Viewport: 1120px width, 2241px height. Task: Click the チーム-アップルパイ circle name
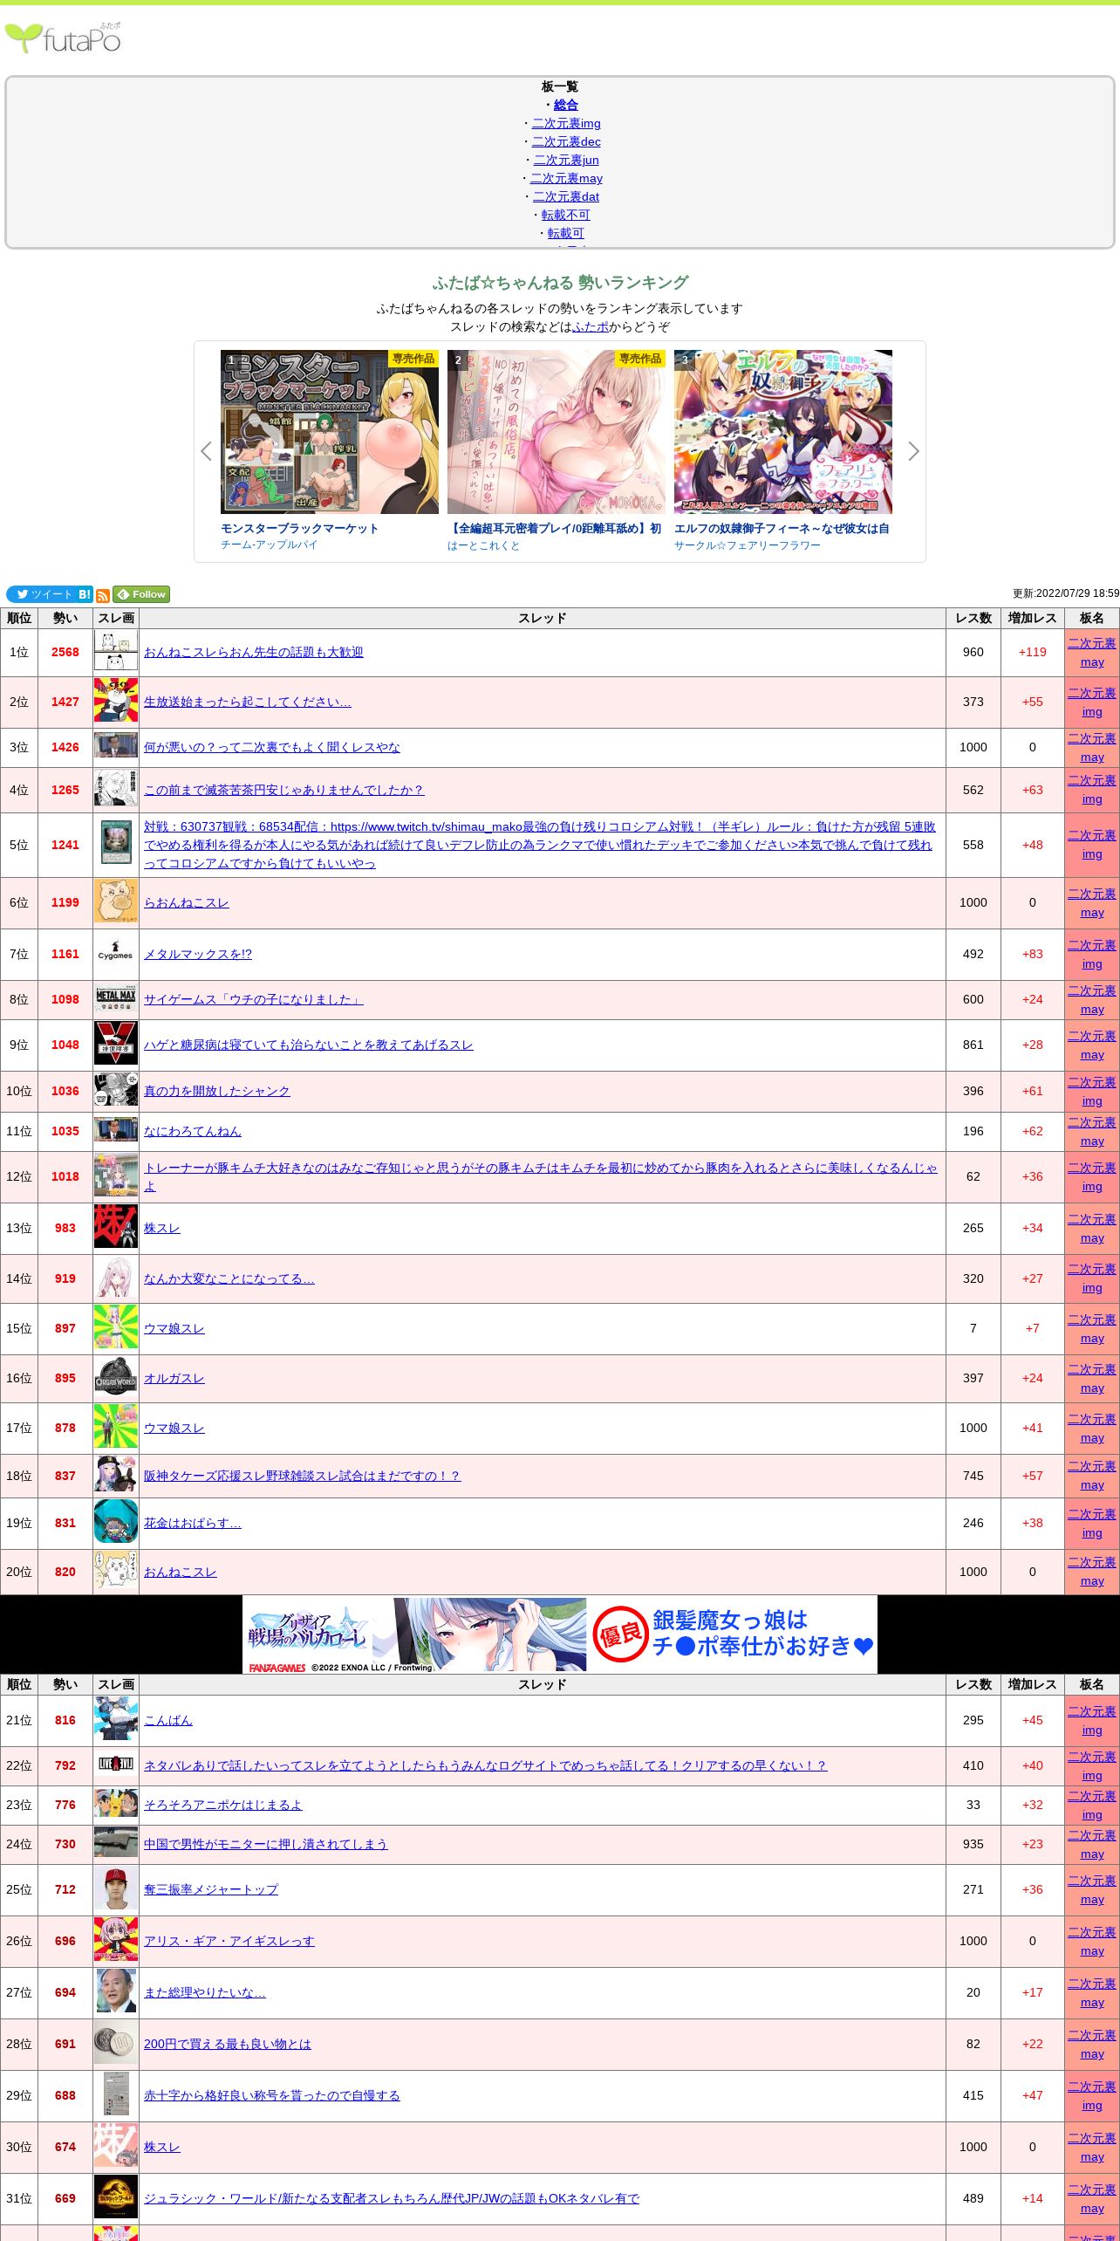pyautogui.click(x=269, y=545)
